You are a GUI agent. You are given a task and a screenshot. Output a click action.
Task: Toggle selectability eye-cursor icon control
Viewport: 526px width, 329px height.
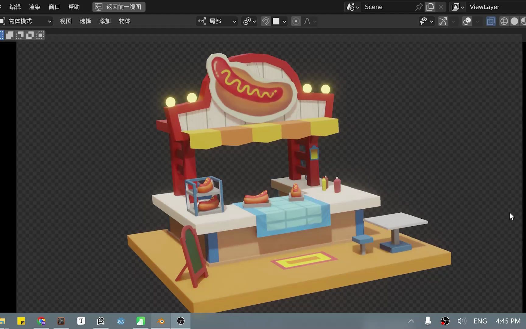click(424, 21)
